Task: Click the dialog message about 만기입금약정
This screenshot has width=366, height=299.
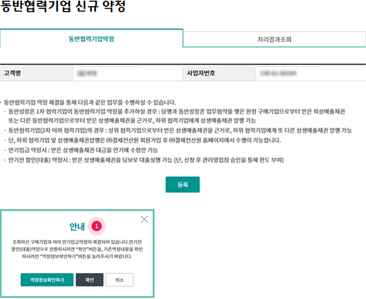Action: (77, 248)
